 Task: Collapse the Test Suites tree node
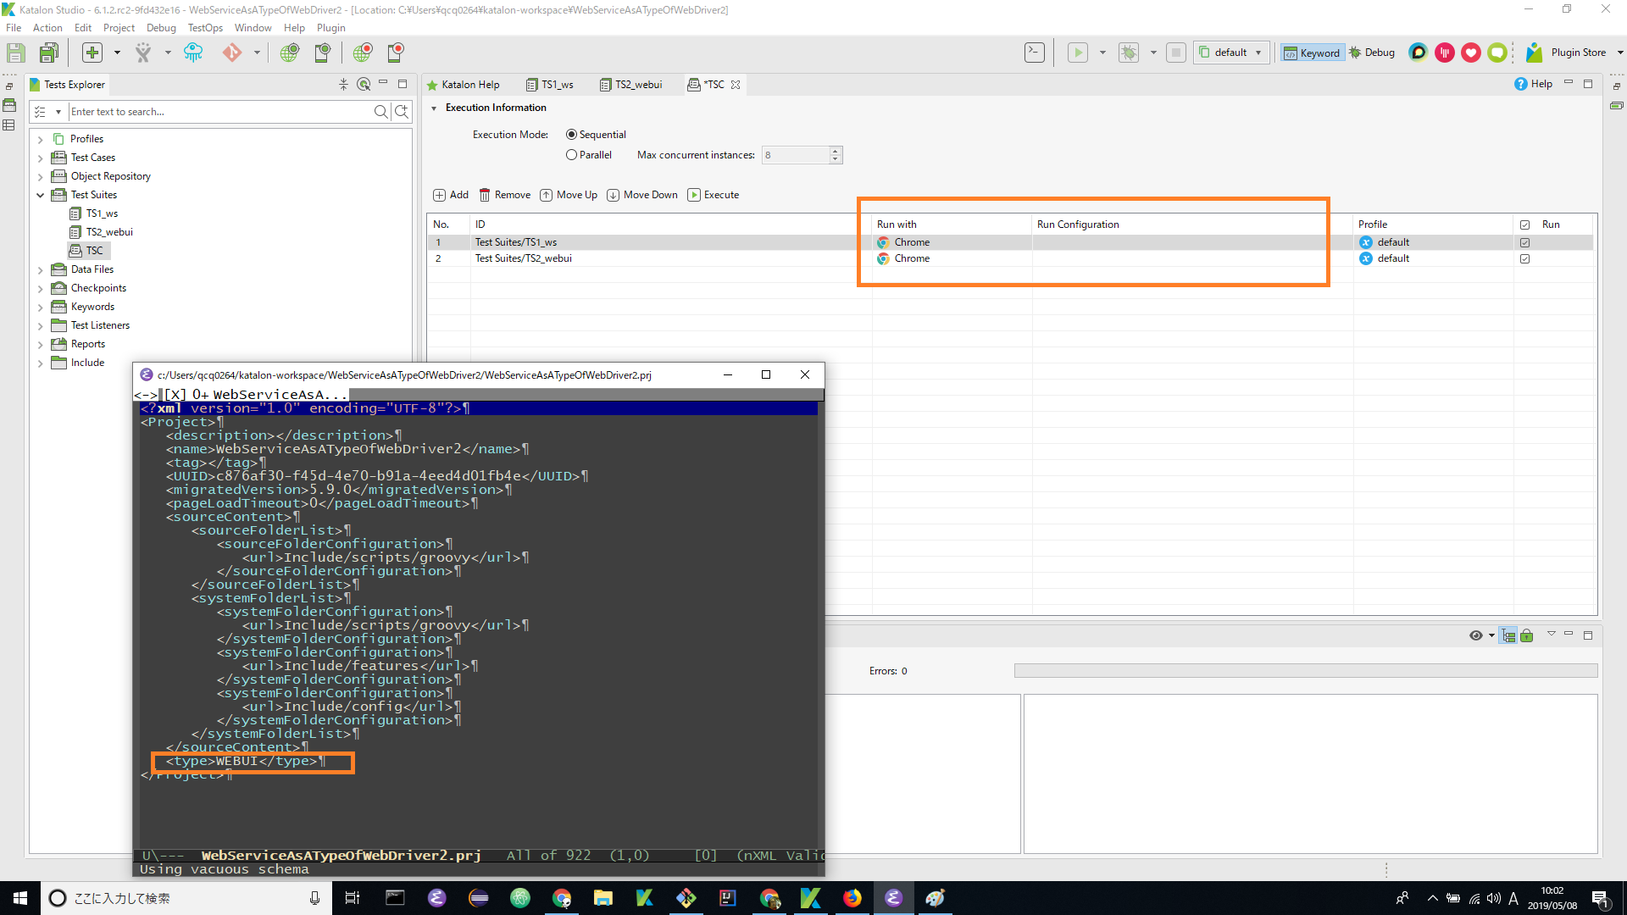tap(40, 195)
